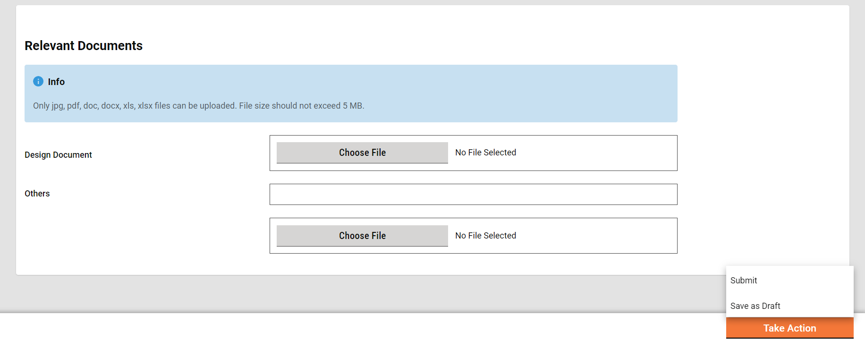Click "No File Selected" beside Design Document
The width and height of the screenshot is (865, 341).
tap(485, 153)
